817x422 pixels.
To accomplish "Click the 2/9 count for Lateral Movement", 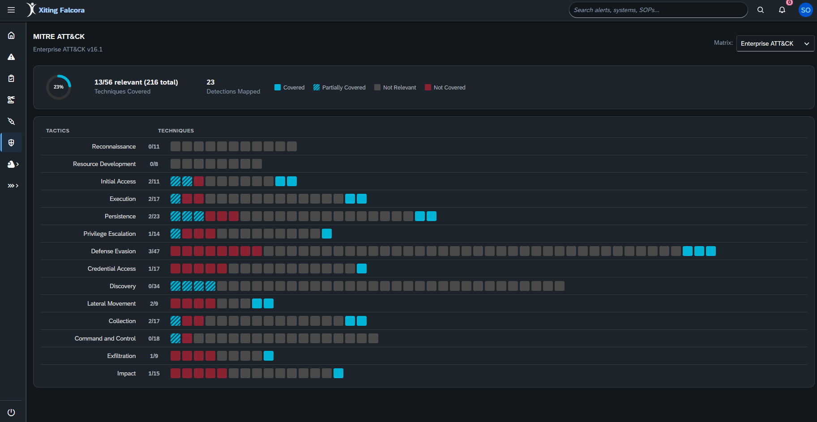I will (154, 303).
